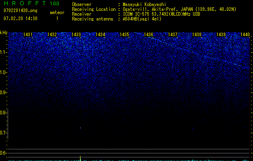Screen dimensions: 253x161
Task: Click the 0.8 frequency axis label
Action: coord(4,113)
